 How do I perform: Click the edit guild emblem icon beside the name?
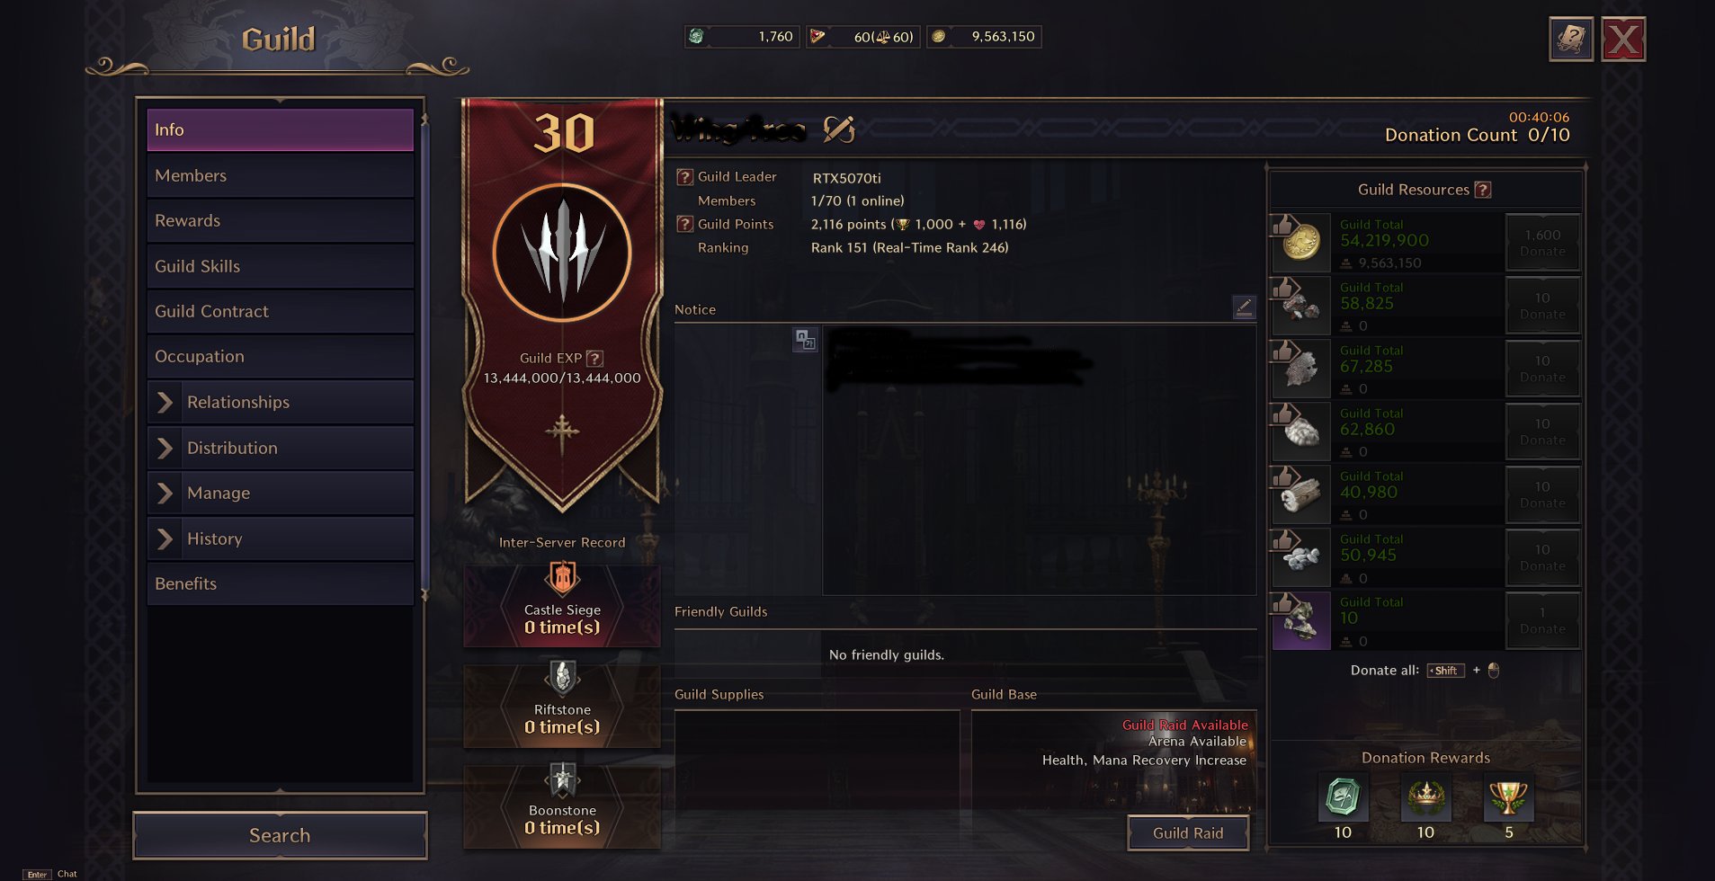tap(838, 129)
